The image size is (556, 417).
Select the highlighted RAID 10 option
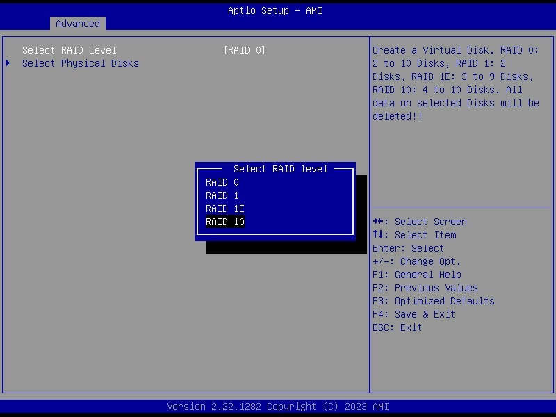pos(224,222)
